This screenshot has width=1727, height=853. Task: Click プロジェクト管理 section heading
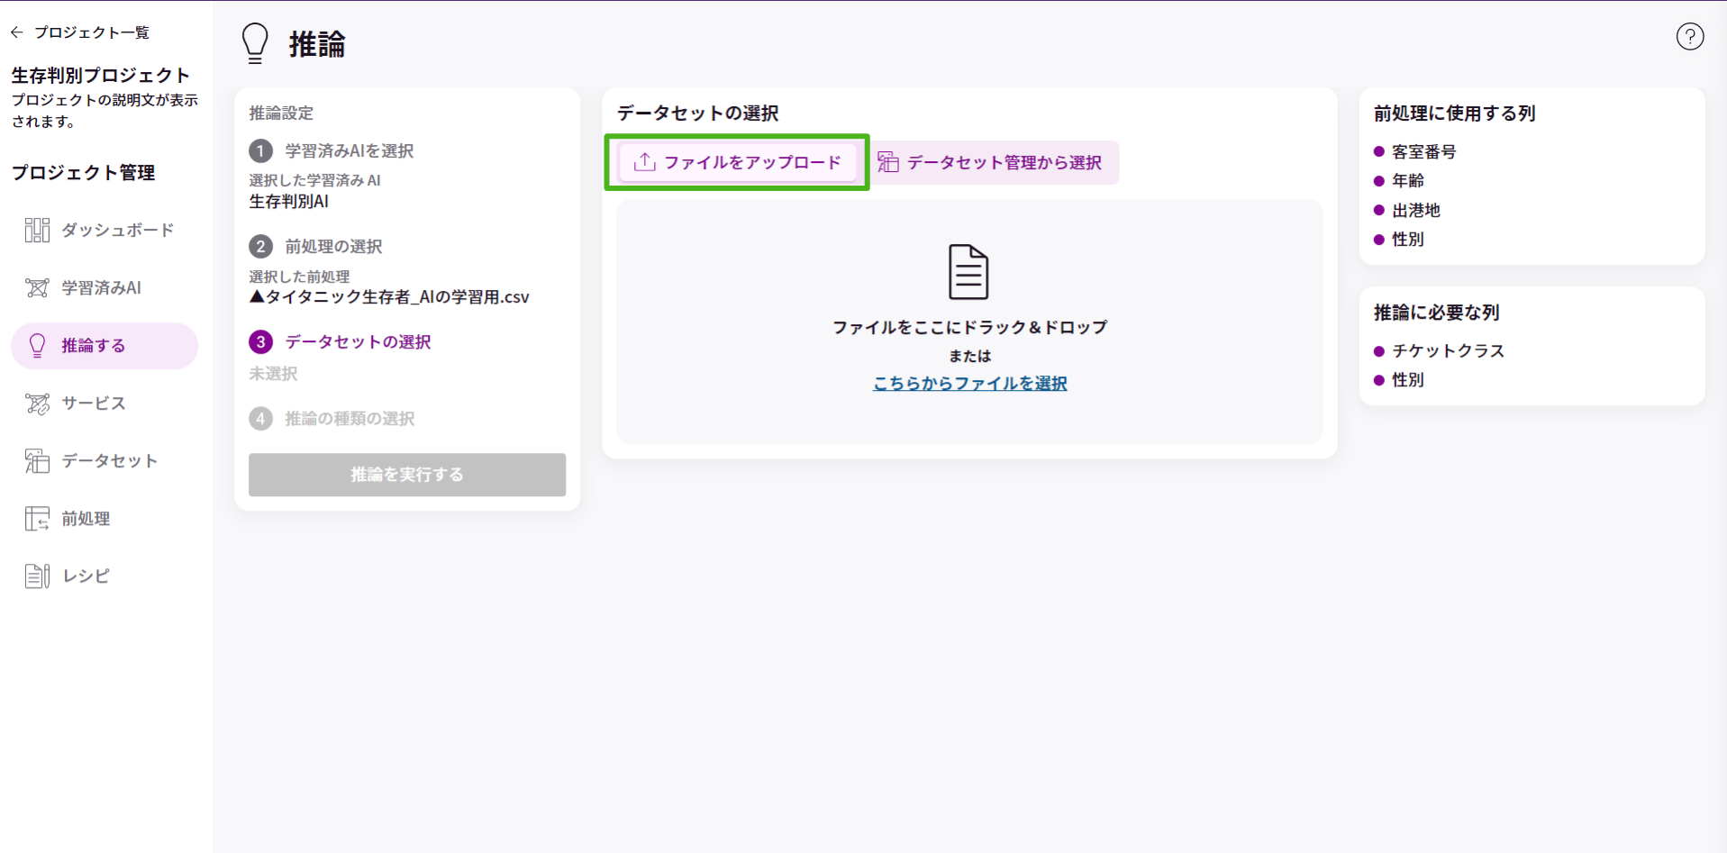click(83, 173)
